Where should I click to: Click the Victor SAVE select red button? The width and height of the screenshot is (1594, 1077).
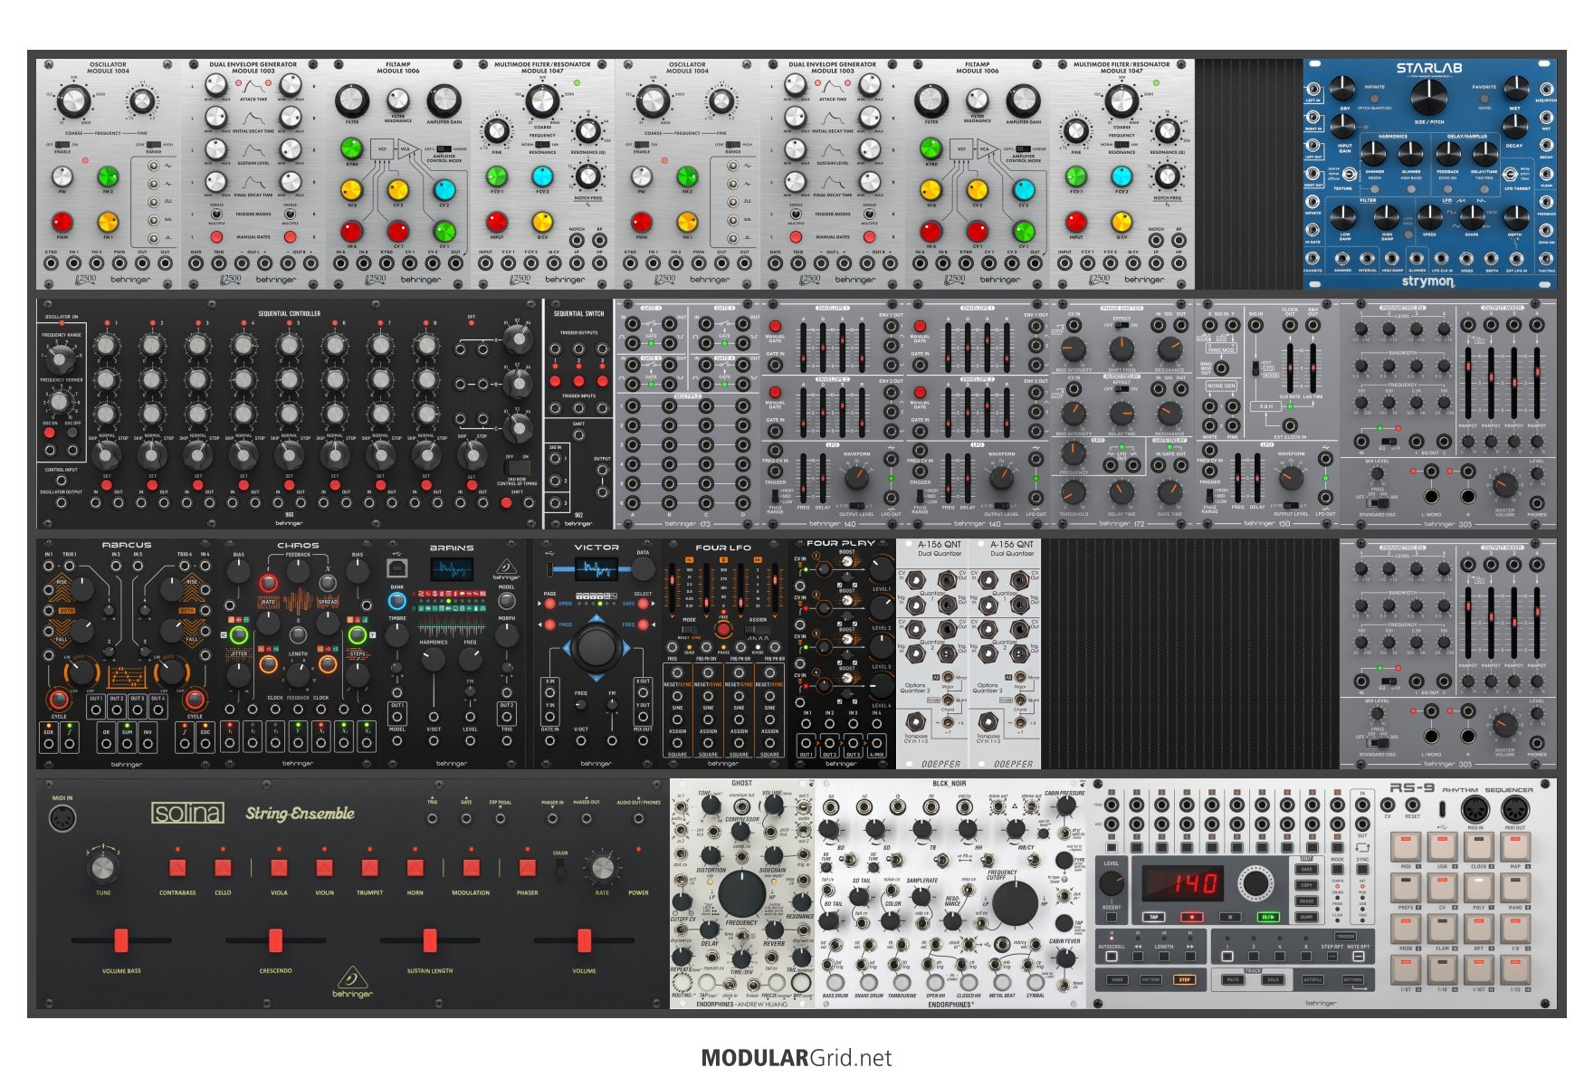pos(644,604)
